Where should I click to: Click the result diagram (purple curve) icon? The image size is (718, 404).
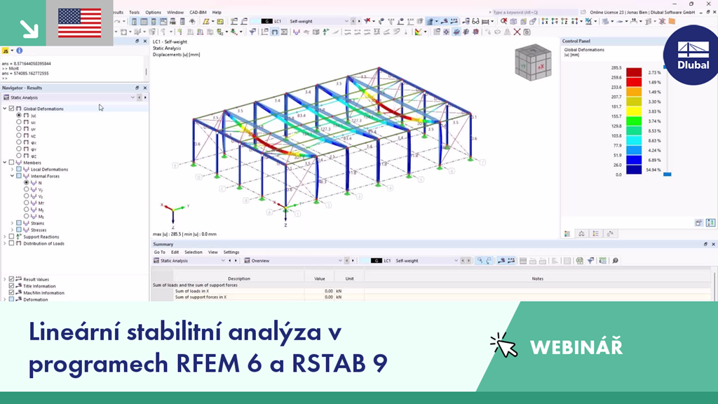(297, 32)
